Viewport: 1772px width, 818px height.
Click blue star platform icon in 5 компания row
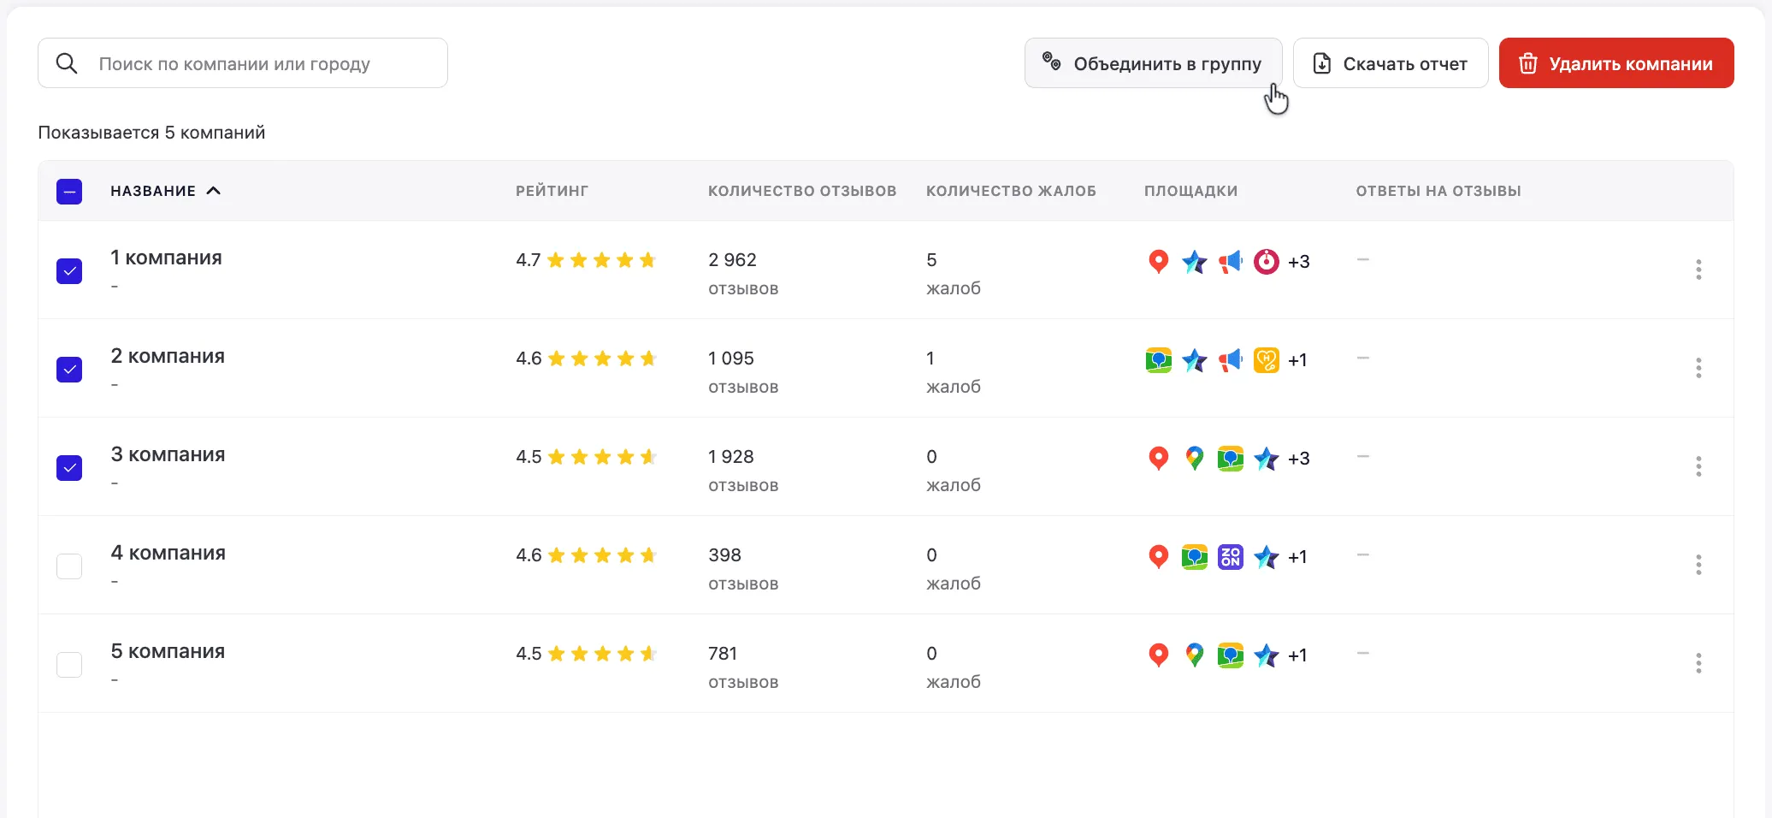click(1266, 655)
